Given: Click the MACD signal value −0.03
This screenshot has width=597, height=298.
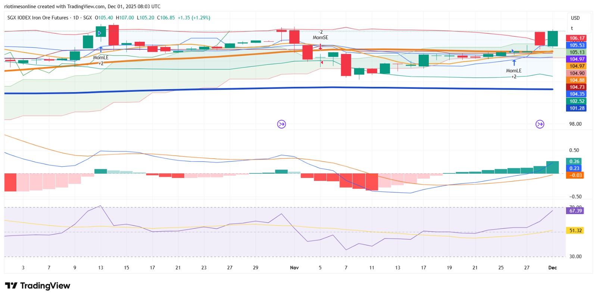Looking at the screenshot, I should pyautogui.click(x=575, y=175).
